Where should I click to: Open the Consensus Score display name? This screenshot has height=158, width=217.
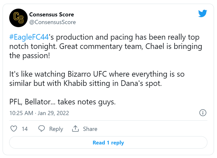coord(51,14)
